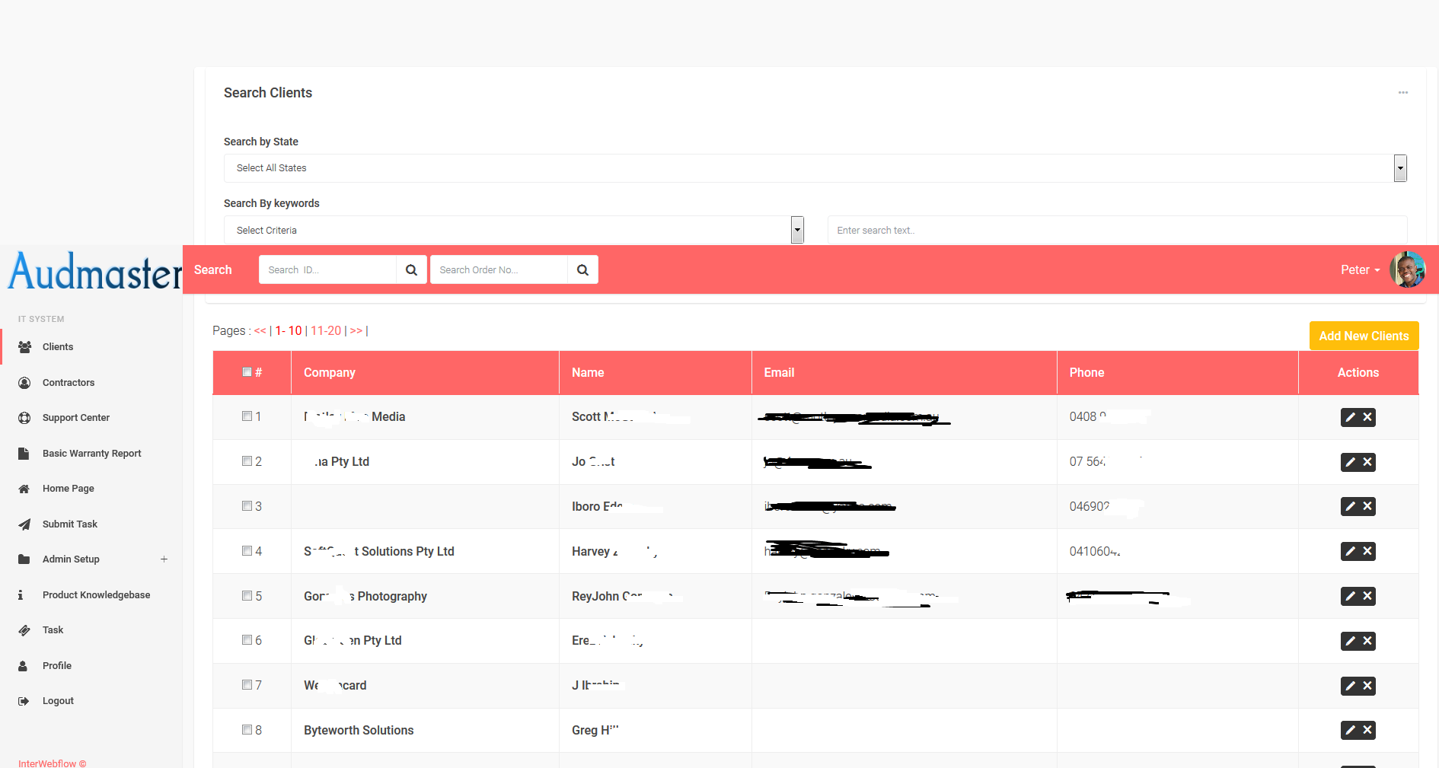1439x768 pixels.
Task: Click the delete X icon for row 5
Action: [x=1367, y=596]
